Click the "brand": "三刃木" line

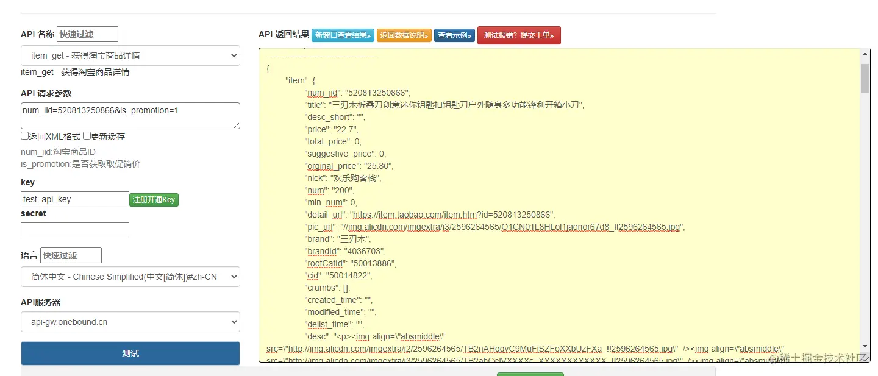(x=337, y=239)
